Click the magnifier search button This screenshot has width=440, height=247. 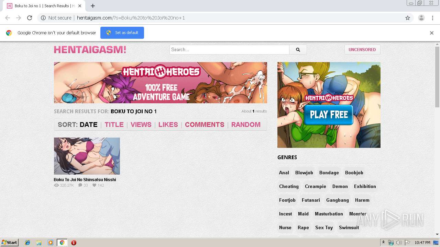(298, 50)
